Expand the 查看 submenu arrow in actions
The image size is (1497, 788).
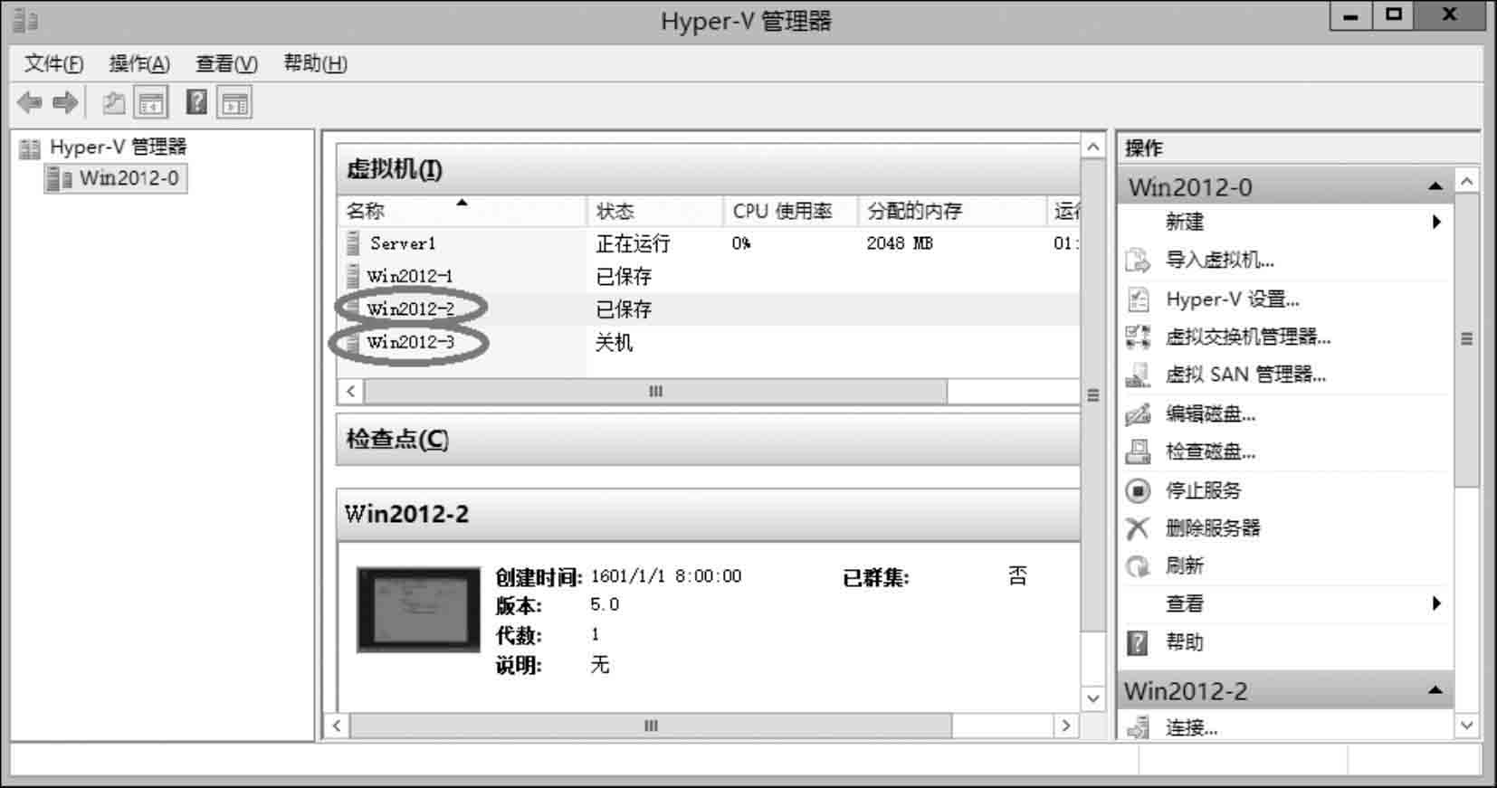(x=1436, y=603)
